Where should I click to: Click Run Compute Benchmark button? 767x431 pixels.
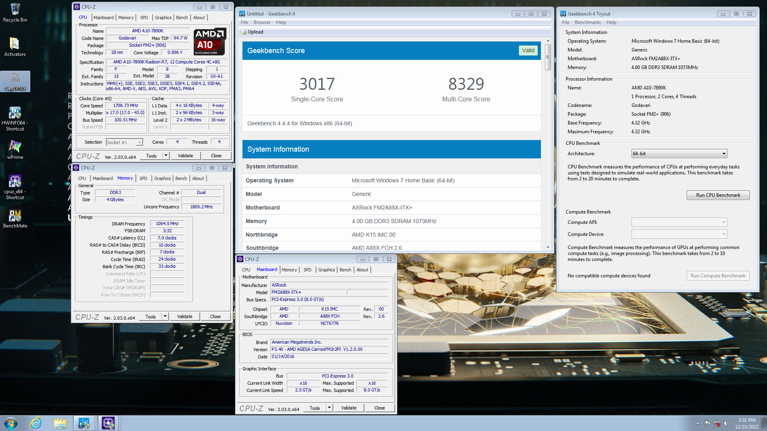coord(718,276)
